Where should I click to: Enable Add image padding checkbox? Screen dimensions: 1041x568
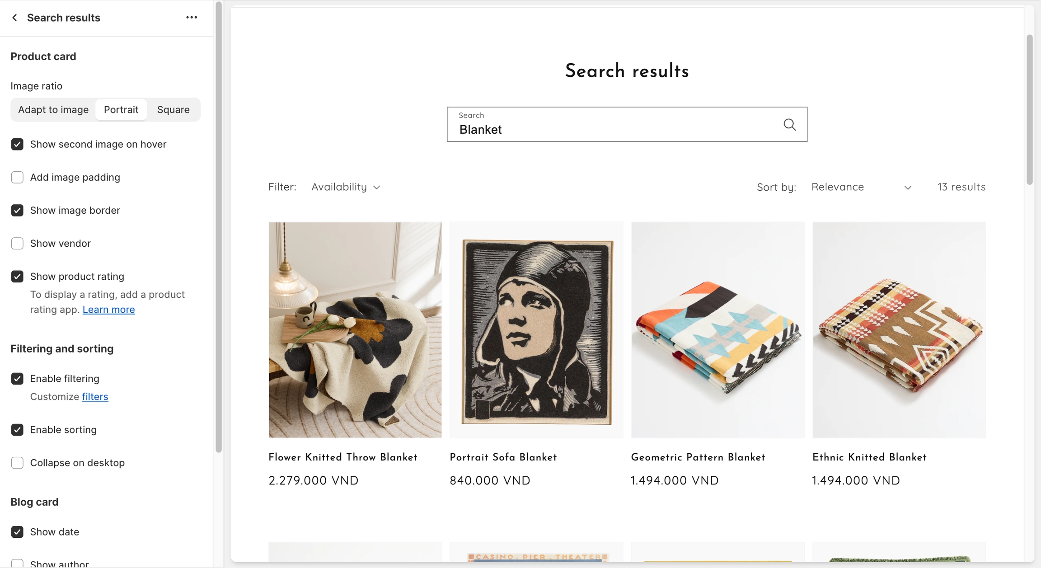[x=17, y=177]
